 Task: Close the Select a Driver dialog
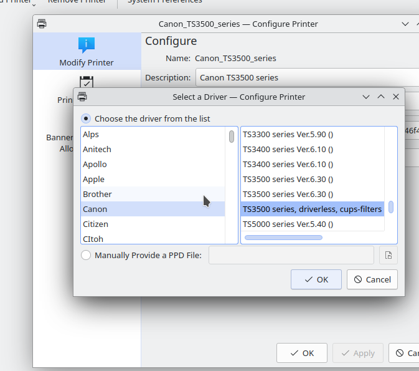click(x=395, y=97)
